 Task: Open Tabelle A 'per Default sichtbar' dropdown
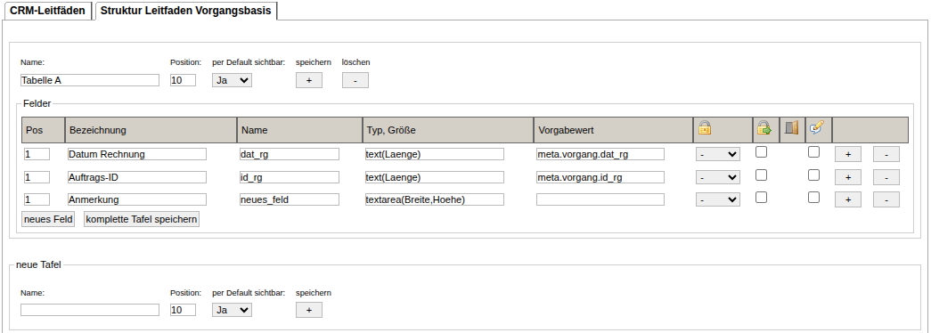coord(232,80)
